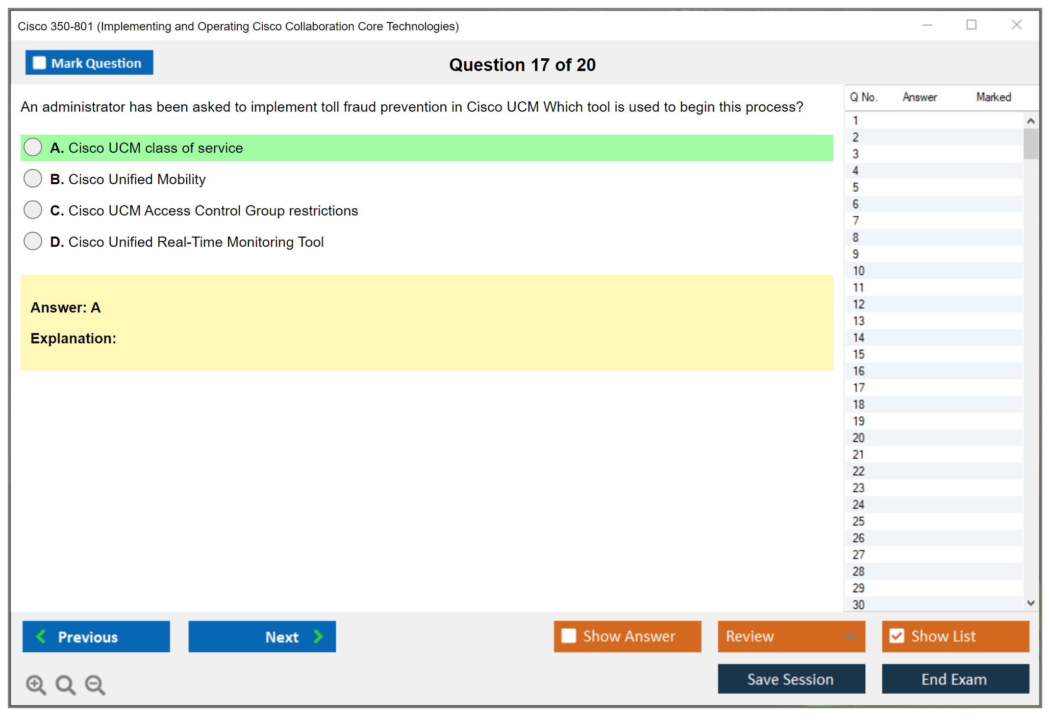Select question 5 in the list
The width and height of the screenshot is (1054, 720).
click(856, 188)
